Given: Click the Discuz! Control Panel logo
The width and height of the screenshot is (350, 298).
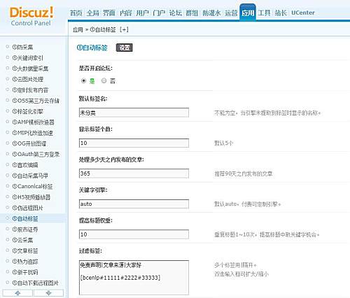Looking at the screenshot, I should pos(31,16).
